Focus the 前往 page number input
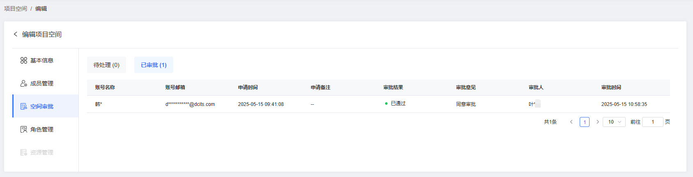The image size is (693, 177). (x=653, y=122)
